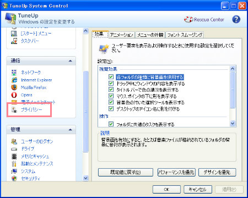Click sidebar scrollbar down arrow
Viewport: 248px width, 198px height.
click(86, 178)
